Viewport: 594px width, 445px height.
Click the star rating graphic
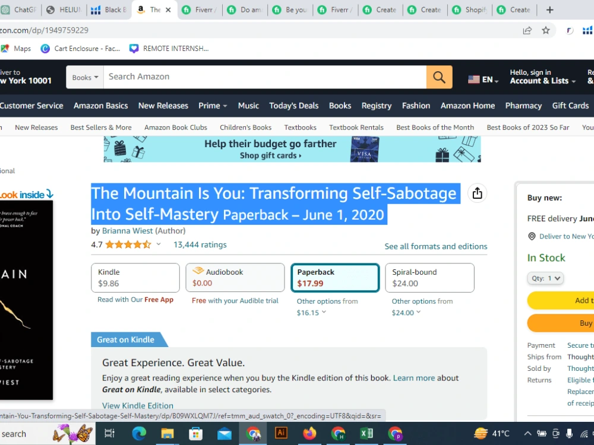(x=128, y=245)
